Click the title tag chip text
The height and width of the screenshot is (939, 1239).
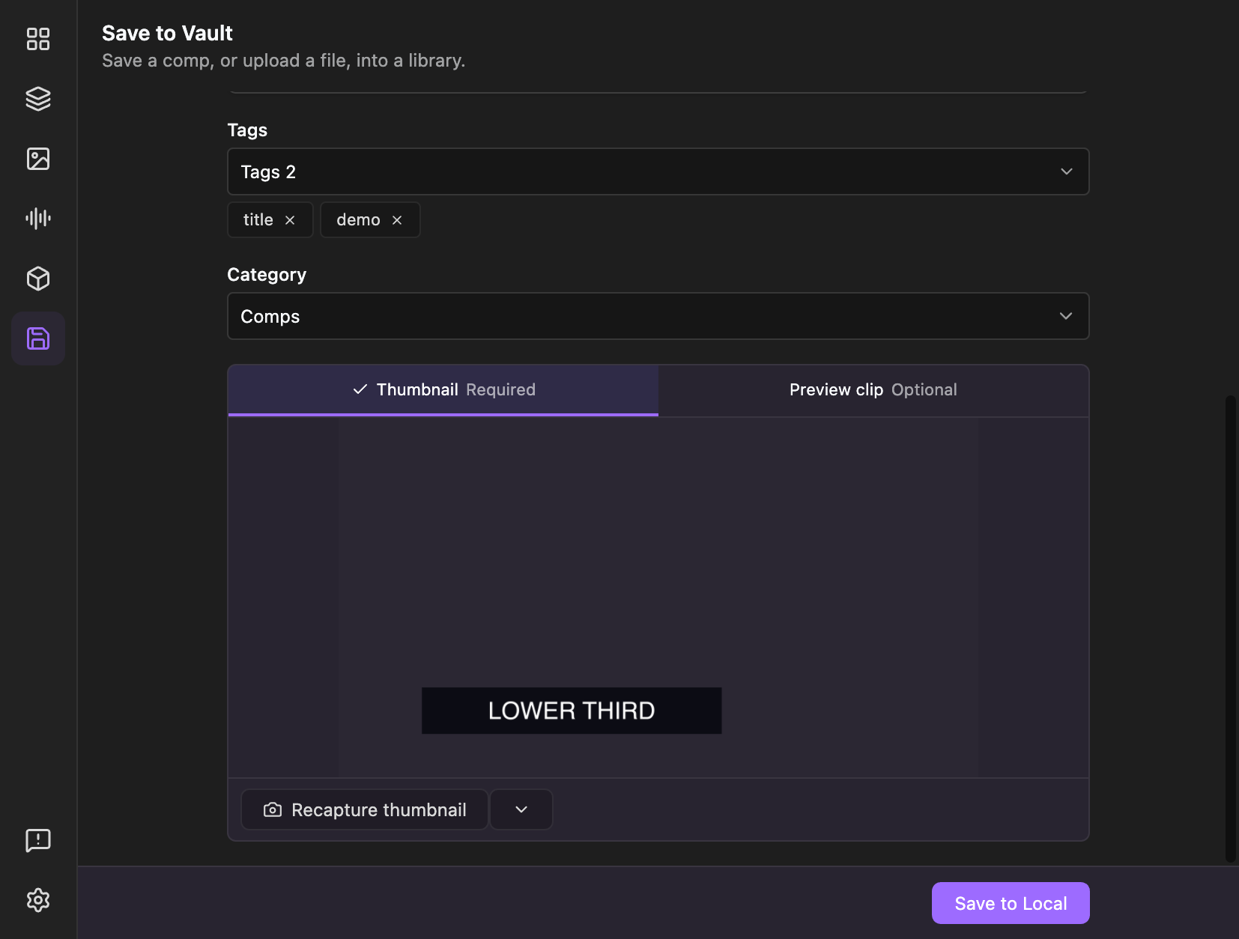258,220
